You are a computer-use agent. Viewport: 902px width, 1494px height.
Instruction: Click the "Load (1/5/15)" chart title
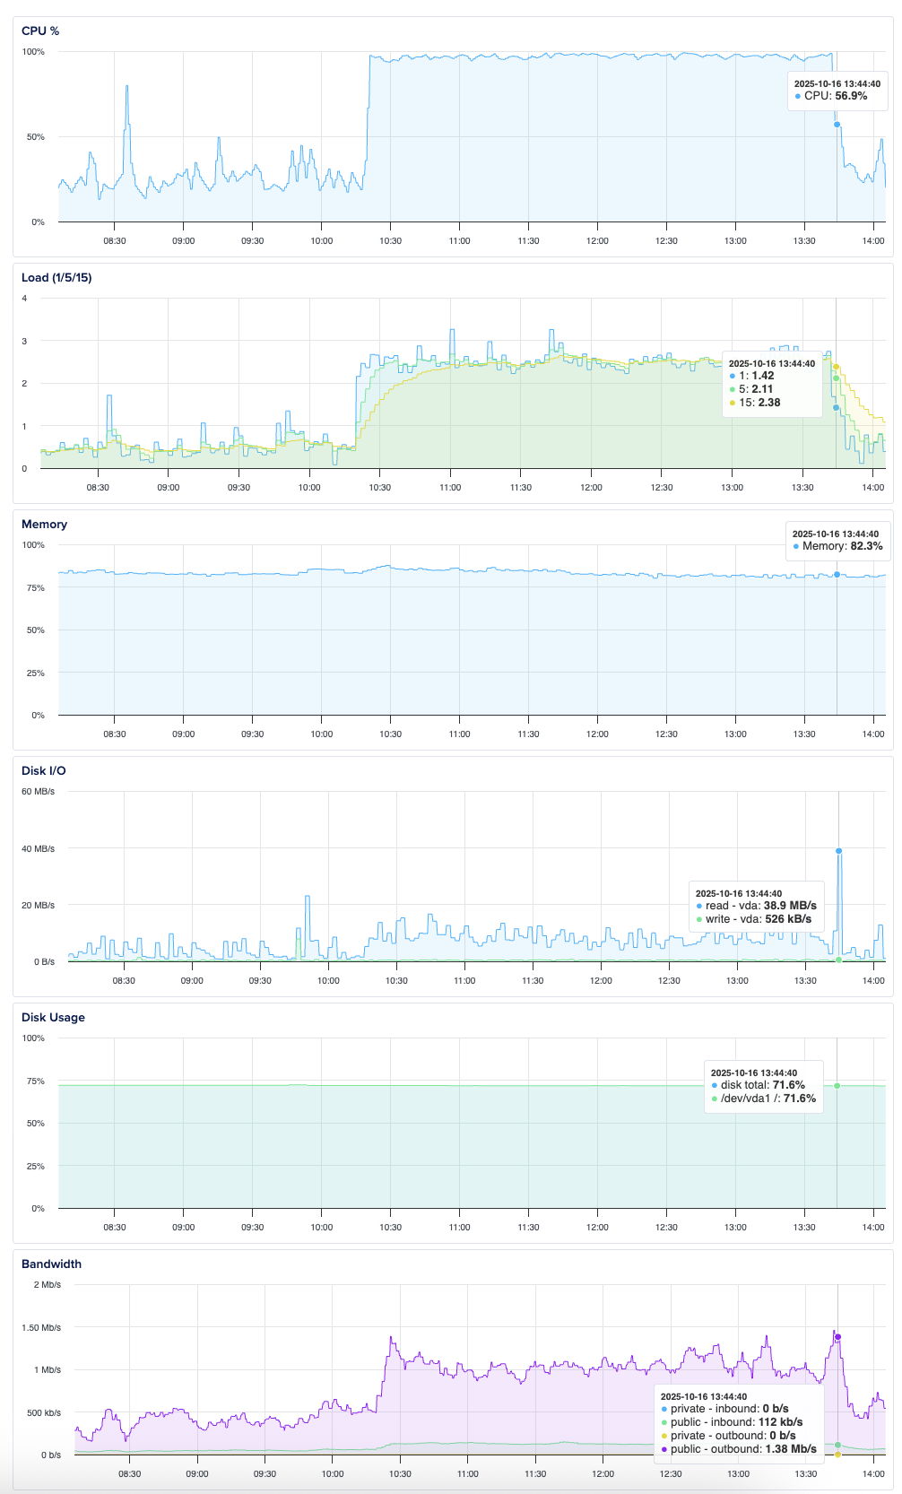point(56,277)
